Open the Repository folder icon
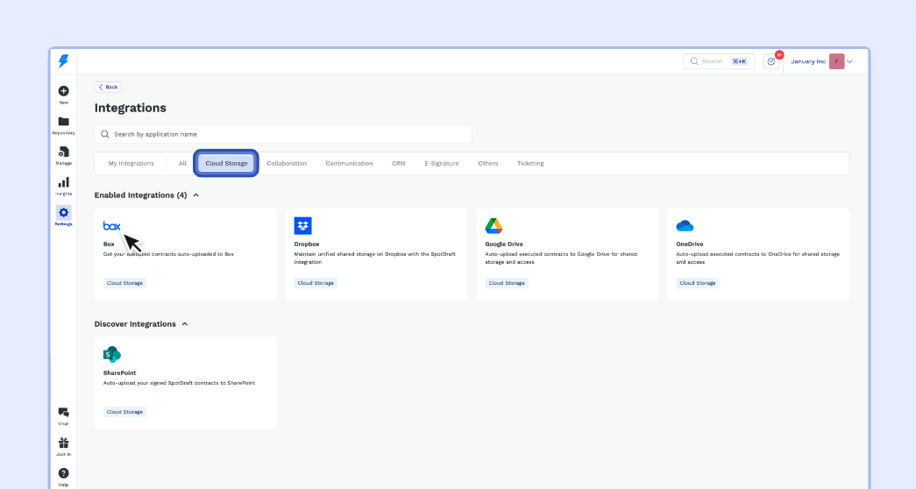 click(63, 123)
